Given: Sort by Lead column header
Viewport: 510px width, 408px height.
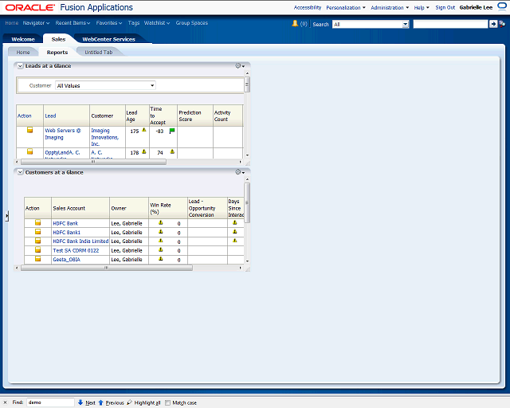Looking at the screenshot, I should (x=50, y=116).
